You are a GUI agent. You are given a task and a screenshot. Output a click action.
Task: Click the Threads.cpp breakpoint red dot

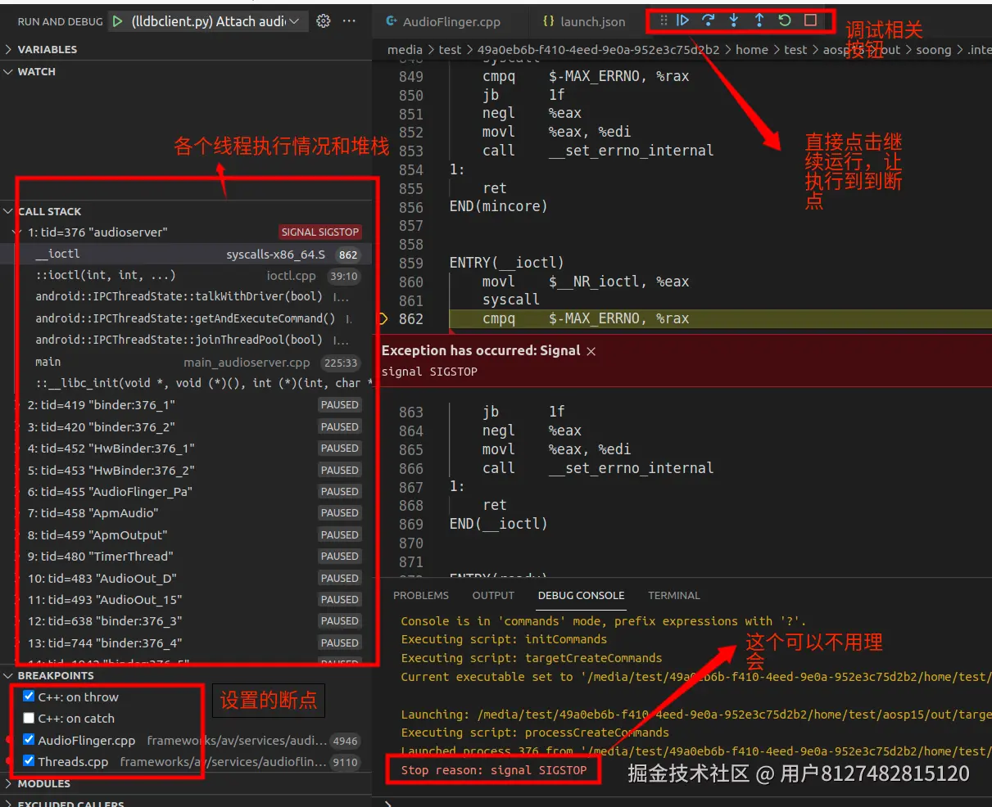[x=10, y=761]
